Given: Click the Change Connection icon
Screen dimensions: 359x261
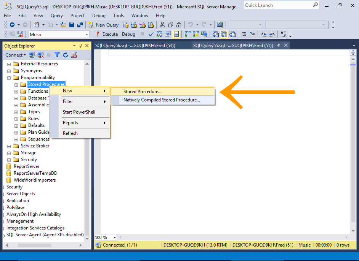Looking at the screenshot, I should point(20,35).
